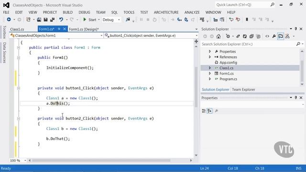Click the Collapse All icon
The width and height of the screenshot is (306, 172).
click(x=251, y=36)
